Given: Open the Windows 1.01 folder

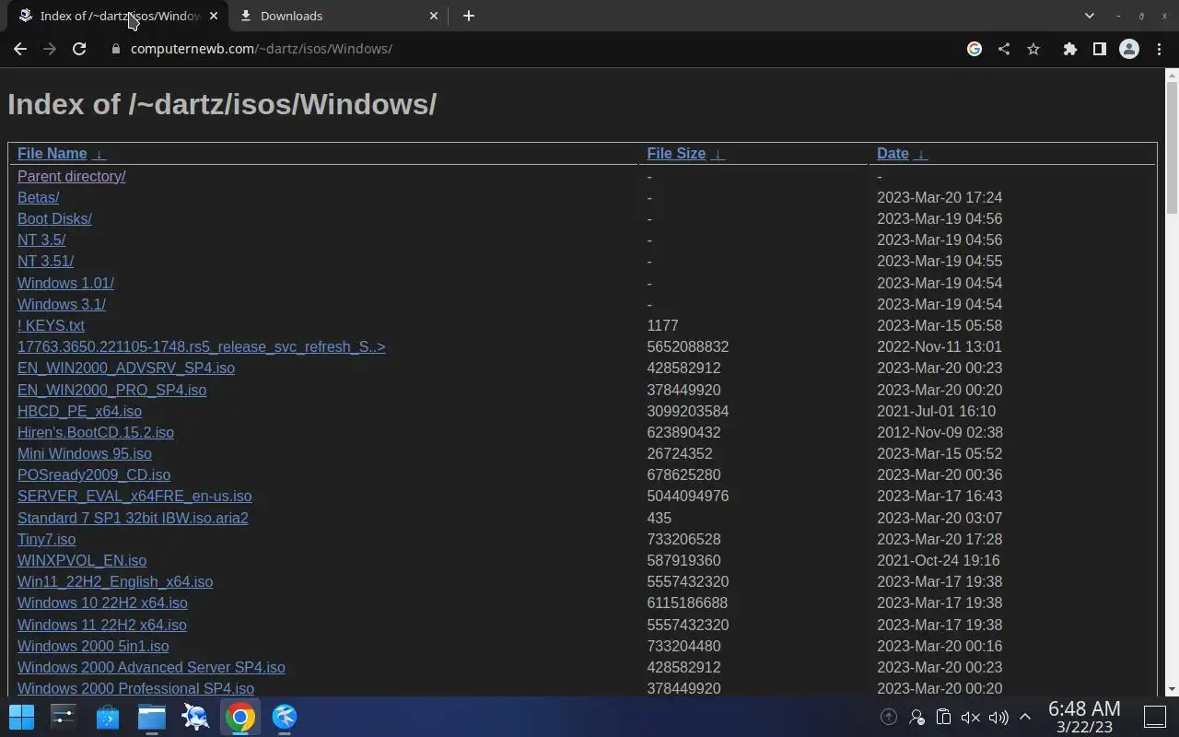Looking at the screenshot, I should [65, 283].
